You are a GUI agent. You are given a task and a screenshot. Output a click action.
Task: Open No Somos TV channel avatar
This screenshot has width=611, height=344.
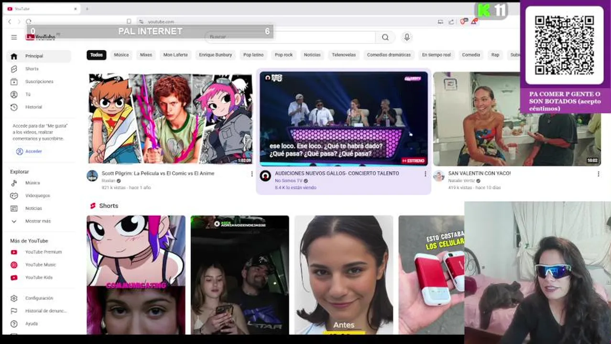point(265,176)
